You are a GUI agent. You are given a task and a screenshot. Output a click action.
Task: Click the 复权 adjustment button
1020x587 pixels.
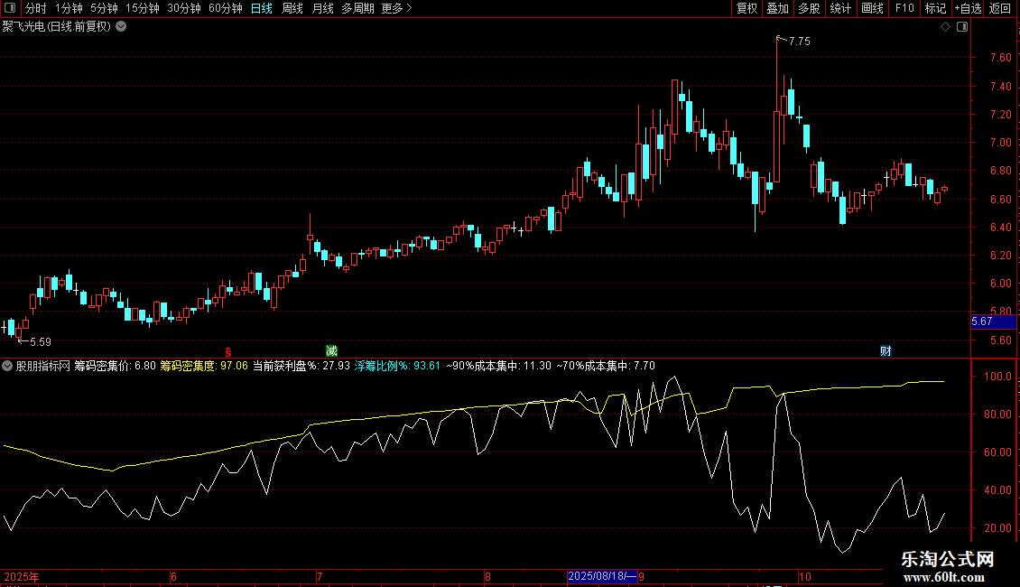(746, 8)
